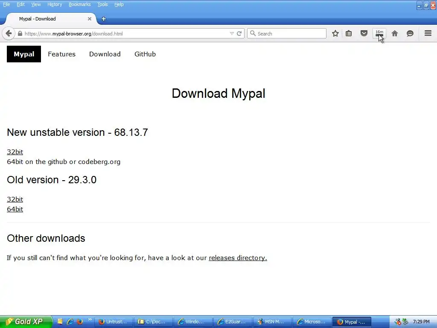Open the downloads indicator showing 16m
The width and height of the screenshot is (437, 328).
point(379,33)
